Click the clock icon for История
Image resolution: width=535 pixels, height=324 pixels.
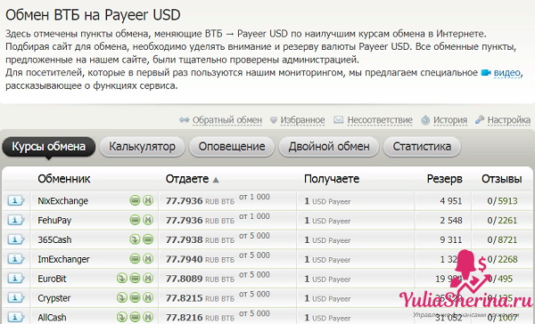[x=425, y=120]
